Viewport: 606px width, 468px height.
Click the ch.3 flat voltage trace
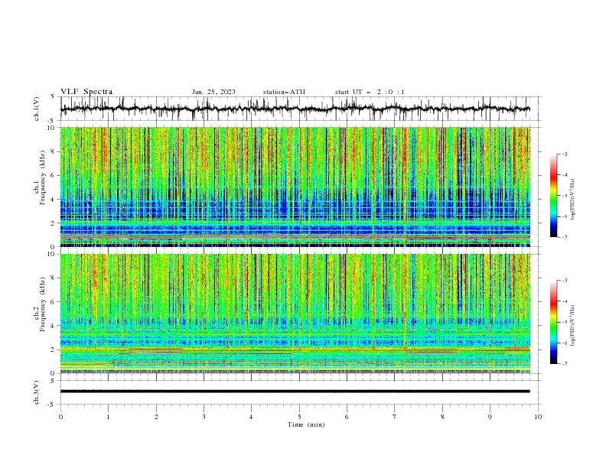pos(295,392)
